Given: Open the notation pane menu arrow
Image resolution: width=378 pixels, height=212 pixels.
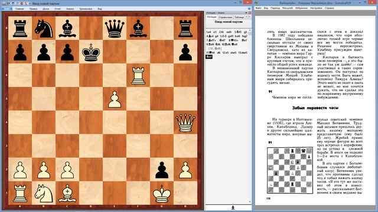Looking at the screenshot, I should tap(246, 13).
